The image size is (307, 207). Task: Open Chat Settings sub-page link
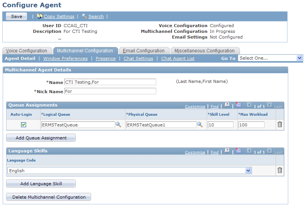click(x=139, y=58)
